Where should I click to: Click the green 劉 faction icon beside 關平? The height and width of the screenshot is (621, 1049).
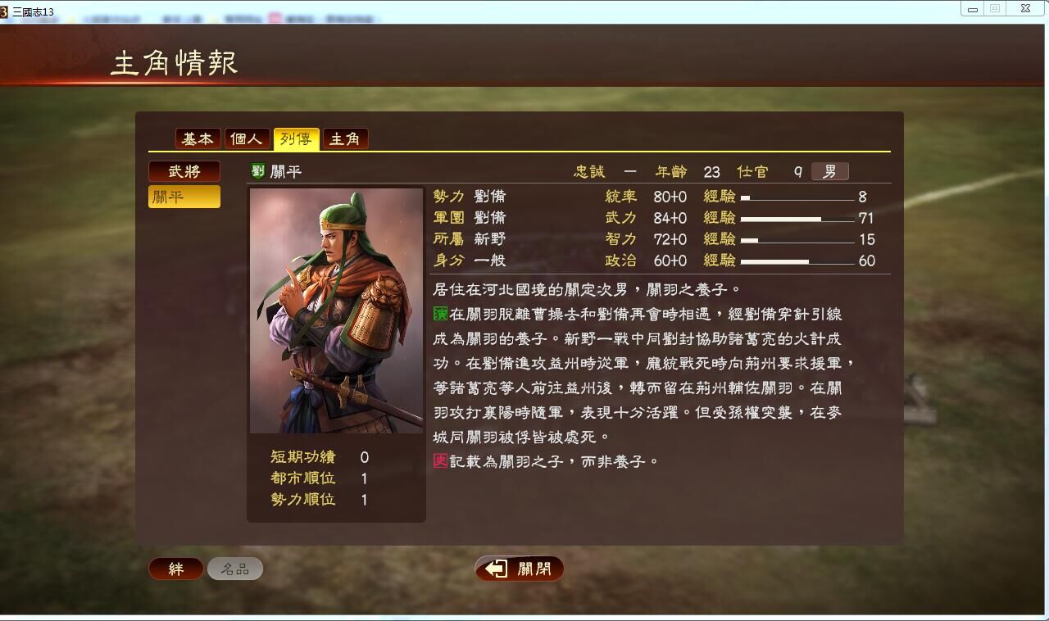(257, 171)
